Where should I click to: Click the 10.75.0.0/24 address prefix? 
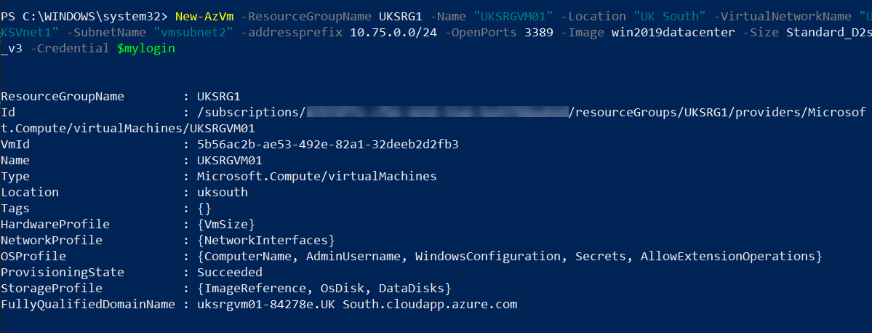[393, 32]
